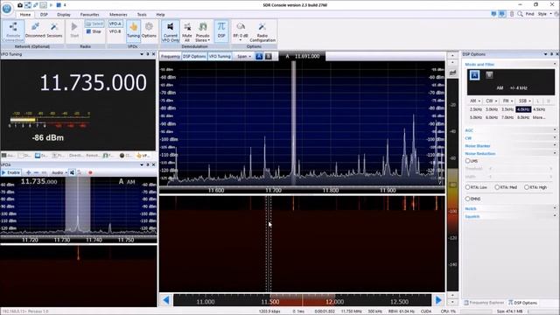
Task: Expand the AGC section
Action: point(511,130)
